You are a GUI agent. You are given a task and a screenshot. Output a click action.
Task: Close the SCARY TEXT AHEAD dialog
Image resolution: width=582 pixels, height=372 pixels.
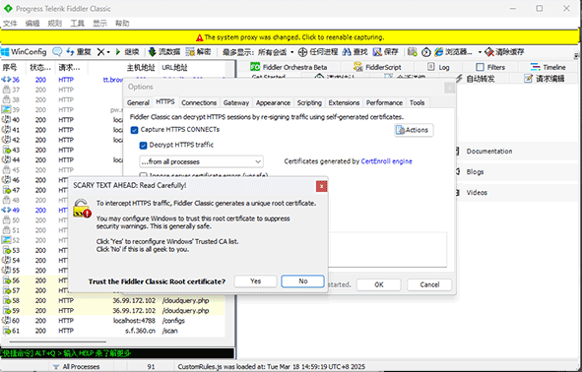(321, 186)
